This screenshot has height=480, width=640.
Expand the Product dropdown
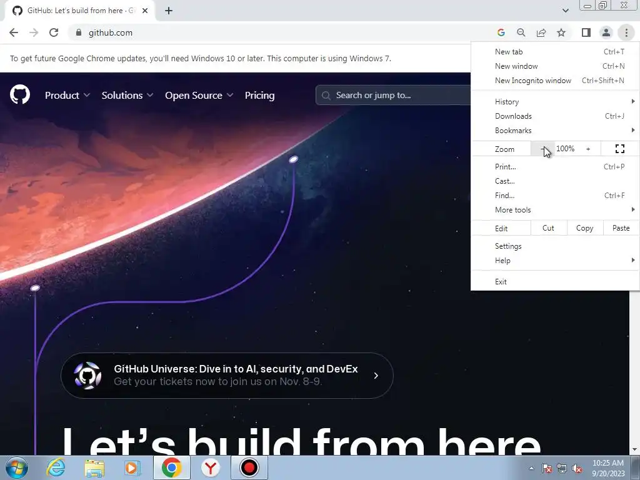(x=67, y=95)
